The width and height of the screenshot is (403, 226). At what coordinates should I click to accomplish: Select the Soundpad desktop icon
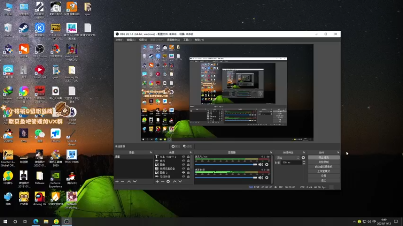pos(40,72)
